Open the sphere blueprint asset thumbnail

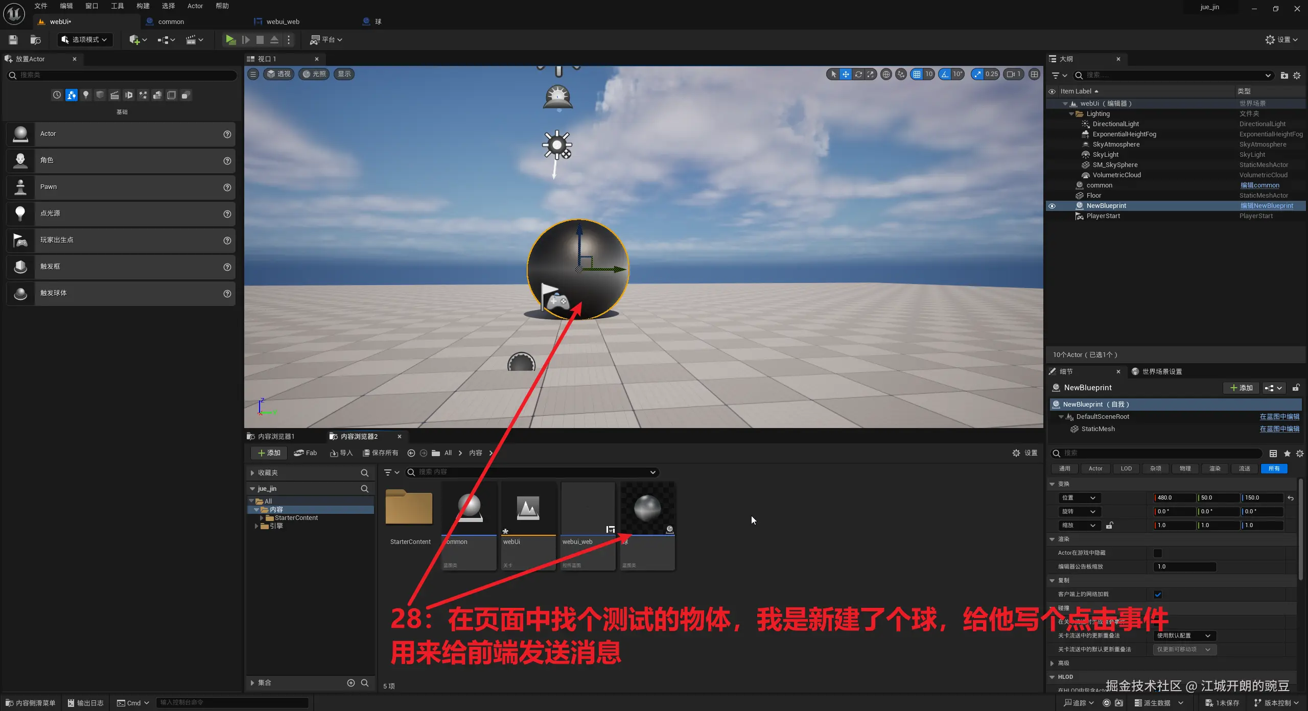click(647, 509)
